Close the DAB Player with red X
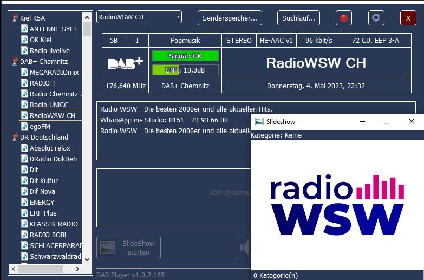The height and width of the screenshot is (280, 424). point(408,18)
